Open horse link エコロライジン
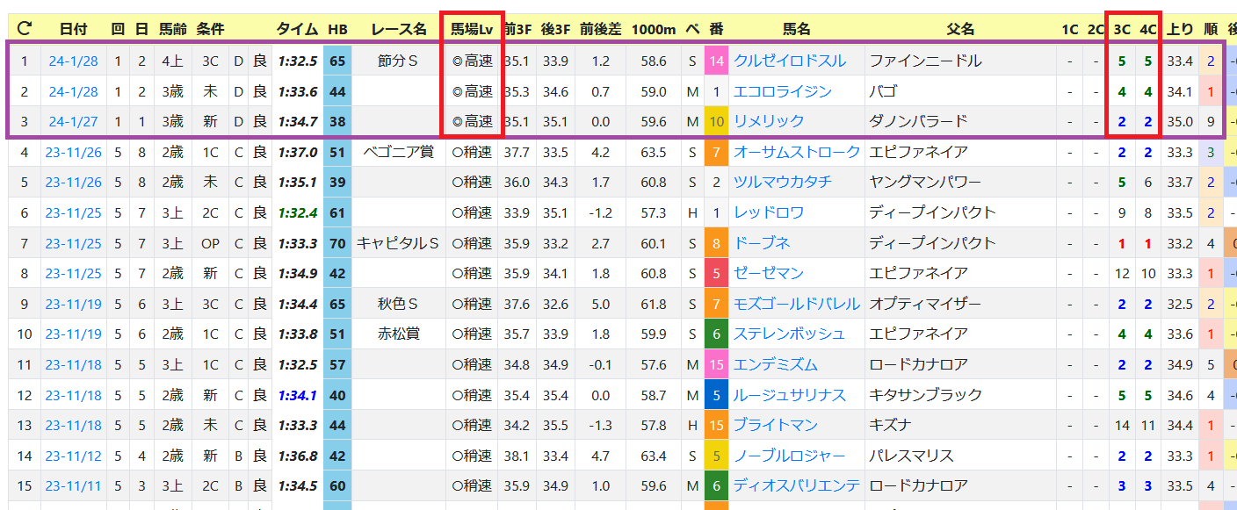Viewport: 1237px width, 510px height. point(783,91)
